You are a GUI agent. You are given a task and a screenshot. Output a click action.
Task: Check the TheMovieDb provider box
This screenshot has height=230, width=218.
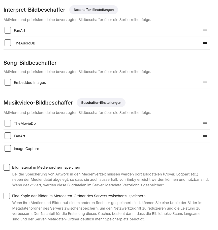[x=8, y=123]
